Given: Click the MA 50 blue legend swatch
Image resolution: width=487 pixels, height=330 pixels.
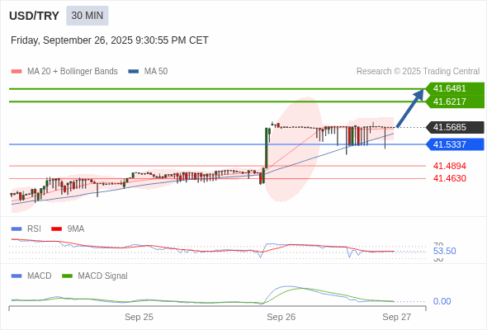Looking at the screenshot, I should 133,72.
